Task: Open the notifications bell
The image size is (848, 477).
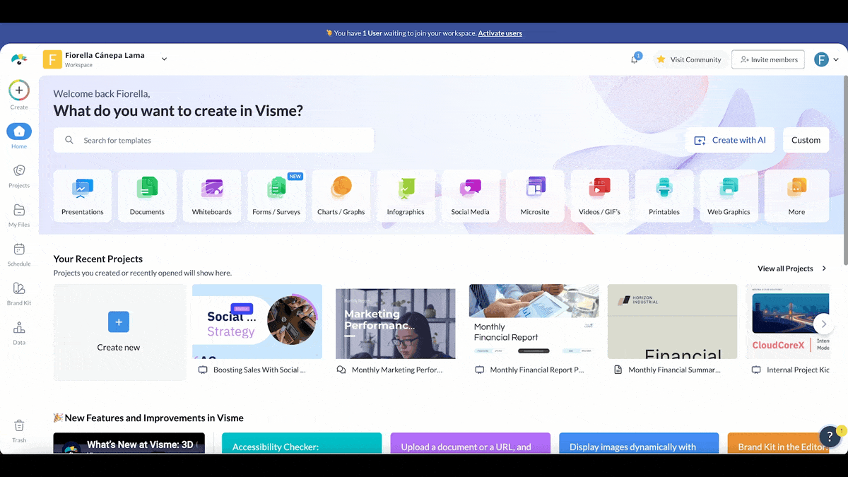Action: tap(634, 59)
